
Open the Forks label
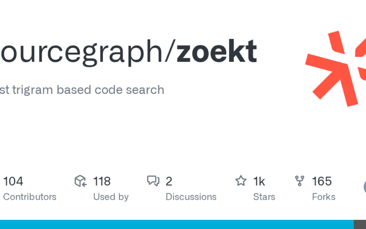click(x=323, y=197)
